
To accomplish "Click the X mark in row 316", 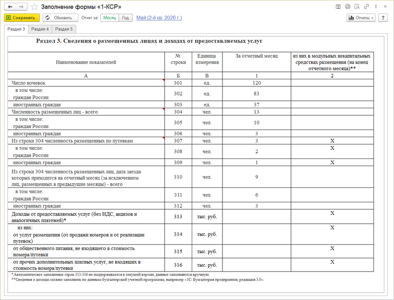I will click(x=332, y=262).
